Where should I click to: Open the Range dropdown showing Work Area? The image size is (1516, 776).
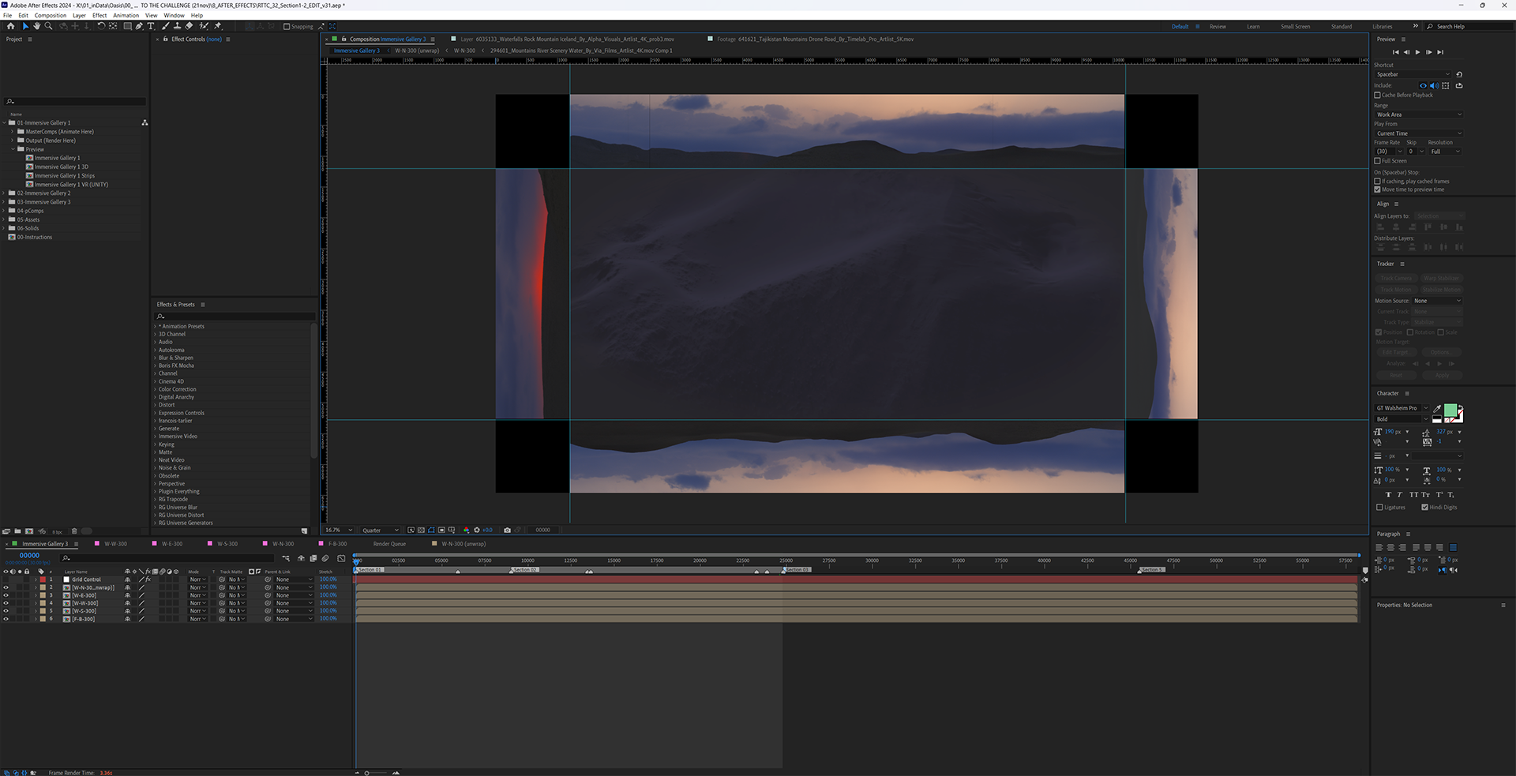click(1418, 114)
